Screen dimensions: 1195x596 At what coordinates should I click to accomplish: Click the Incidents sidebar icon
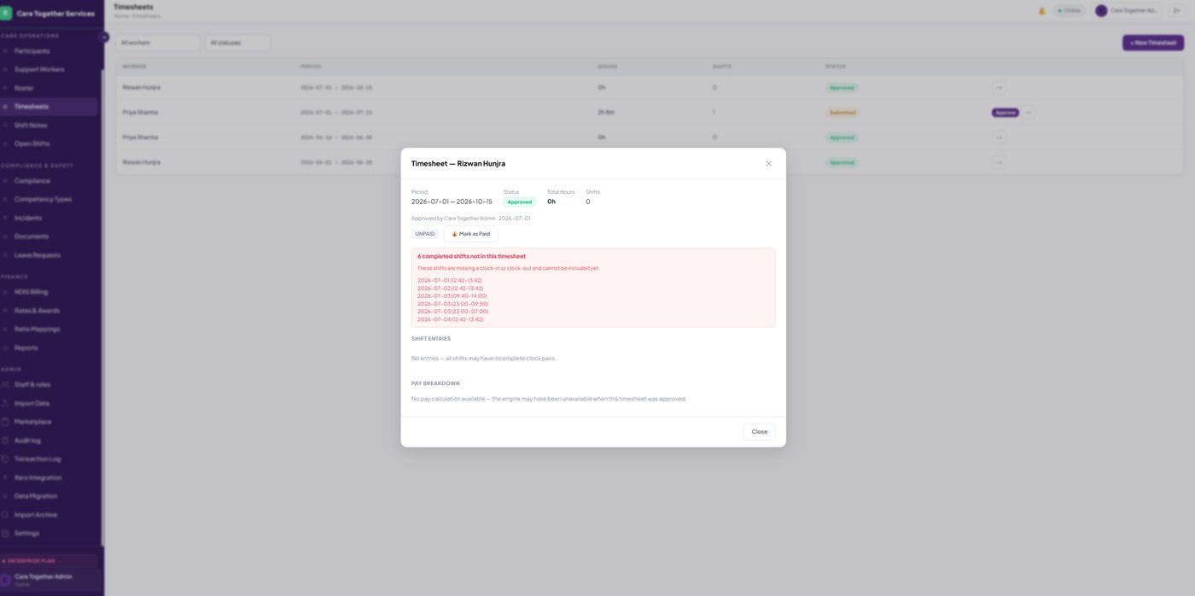5,218
